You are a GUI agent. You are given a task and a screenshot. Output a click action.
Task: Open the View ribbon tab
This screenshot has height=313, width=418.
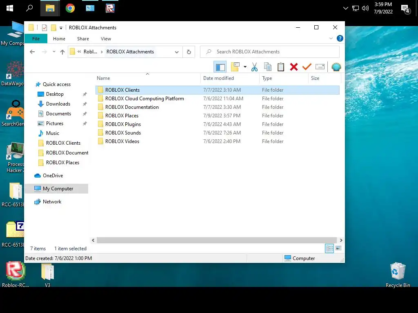tap(106, 39)
